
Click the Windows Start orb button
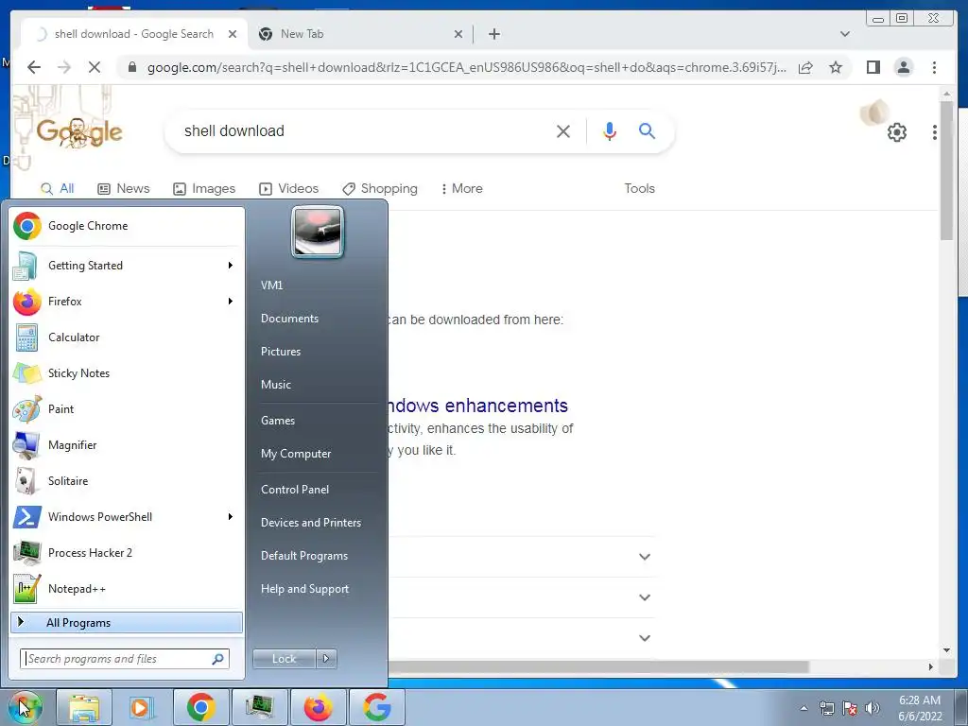tap(26, 707)
